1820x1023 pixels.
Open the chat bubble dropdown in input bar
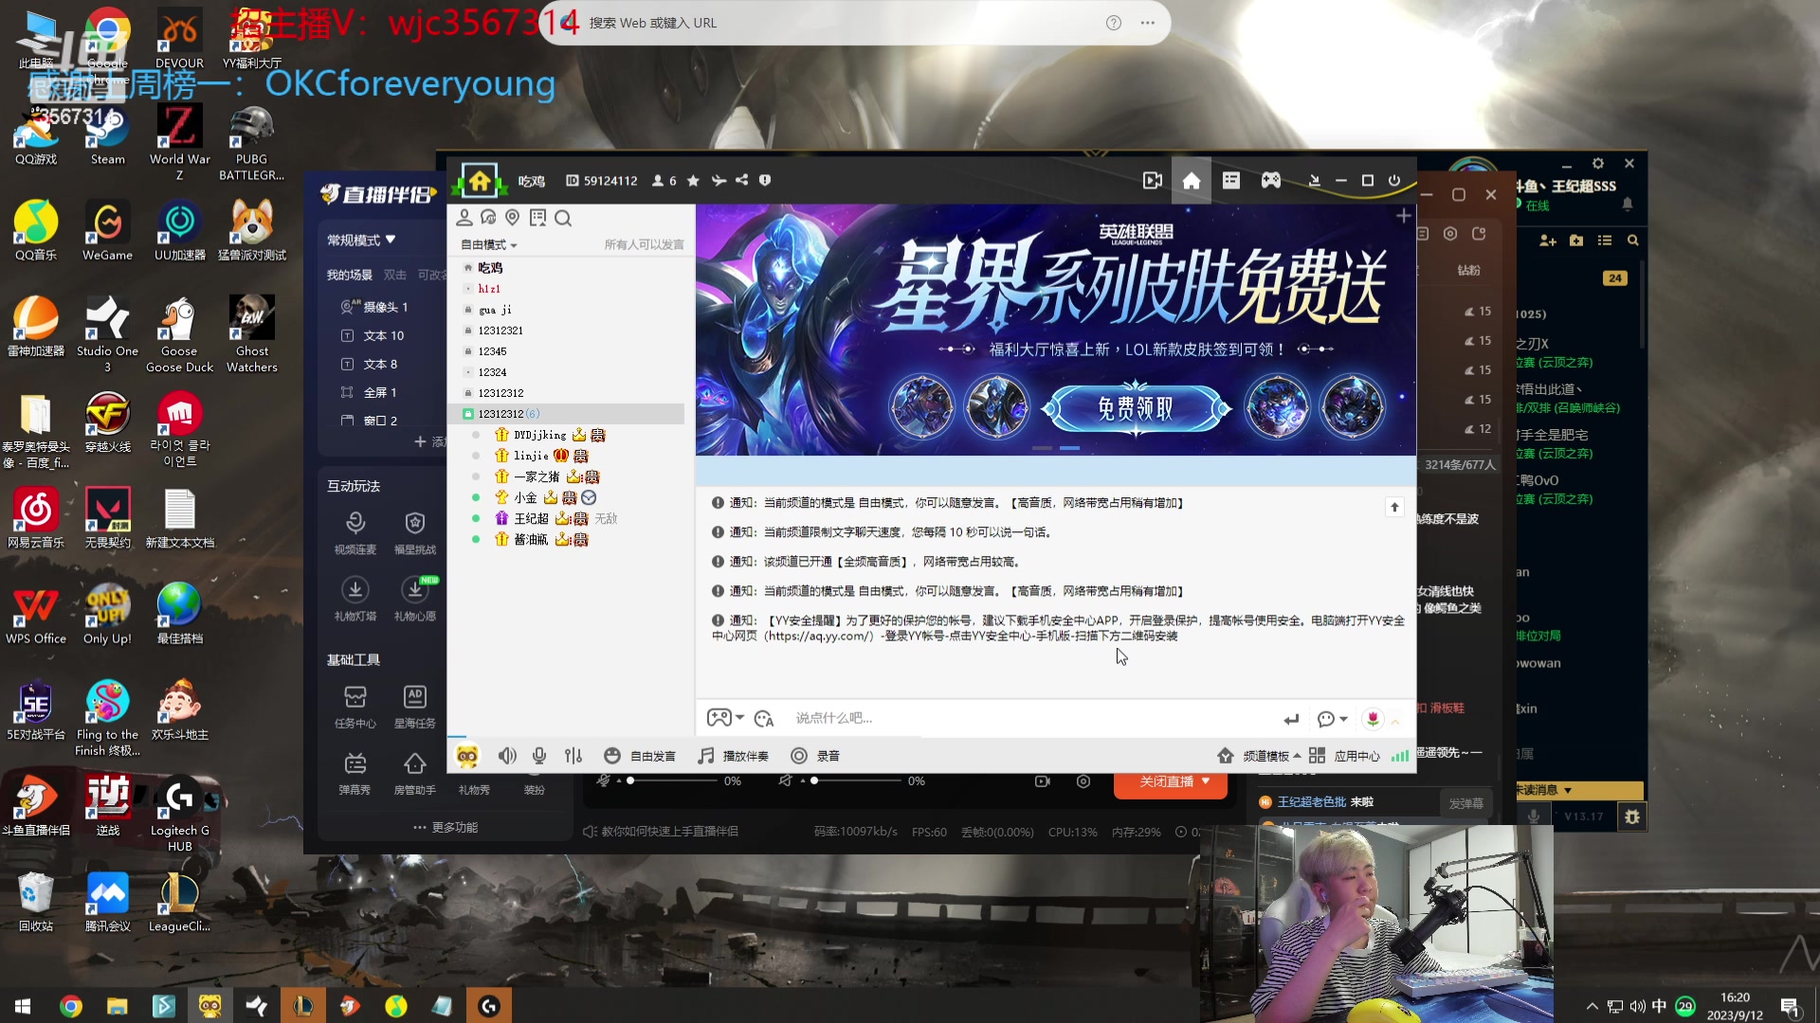[1332, 719]
